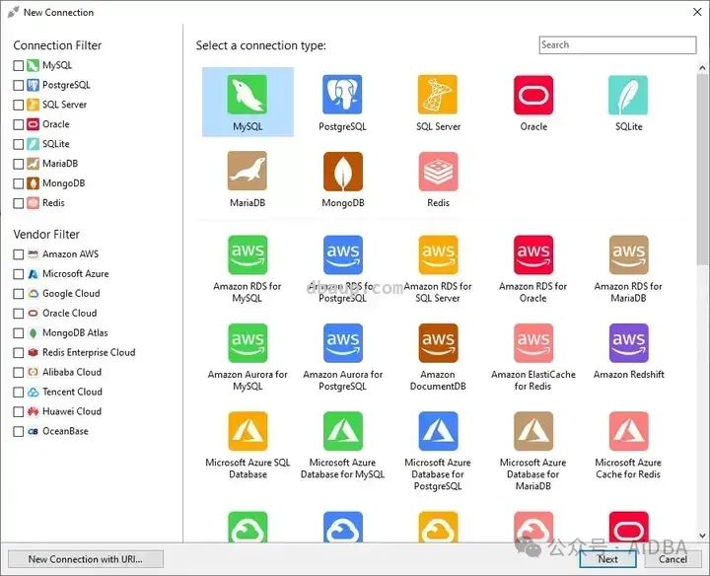Close the New Connection dialog
This screenshot has height=576, width=710.
pyautogui.click(x=697, y=12)
